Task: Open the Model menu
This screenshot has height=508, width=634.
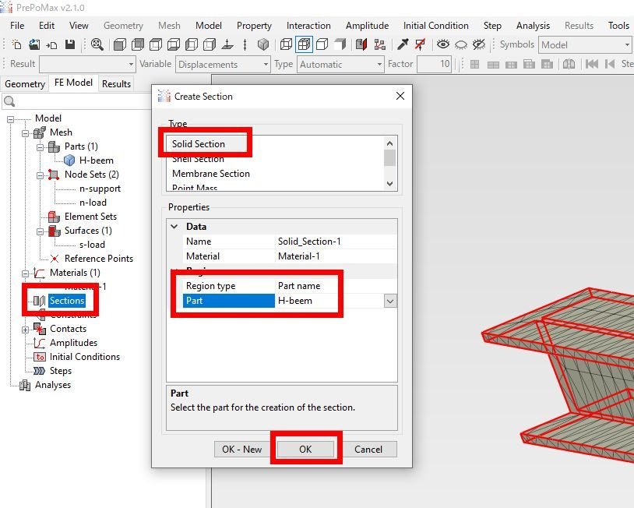Action: [208, 26]
